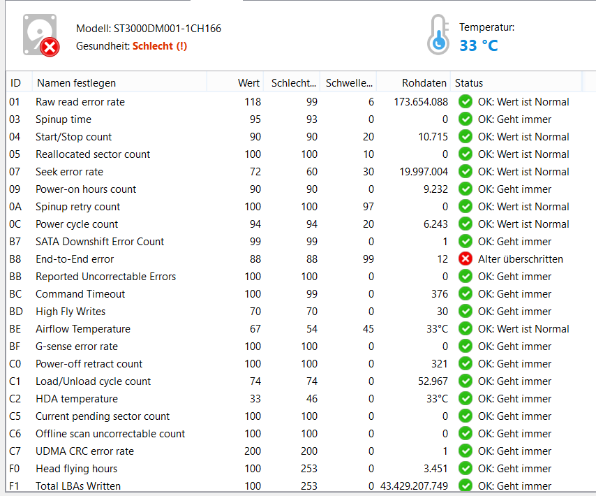Click the Head flying hours name

click(76, 469)
